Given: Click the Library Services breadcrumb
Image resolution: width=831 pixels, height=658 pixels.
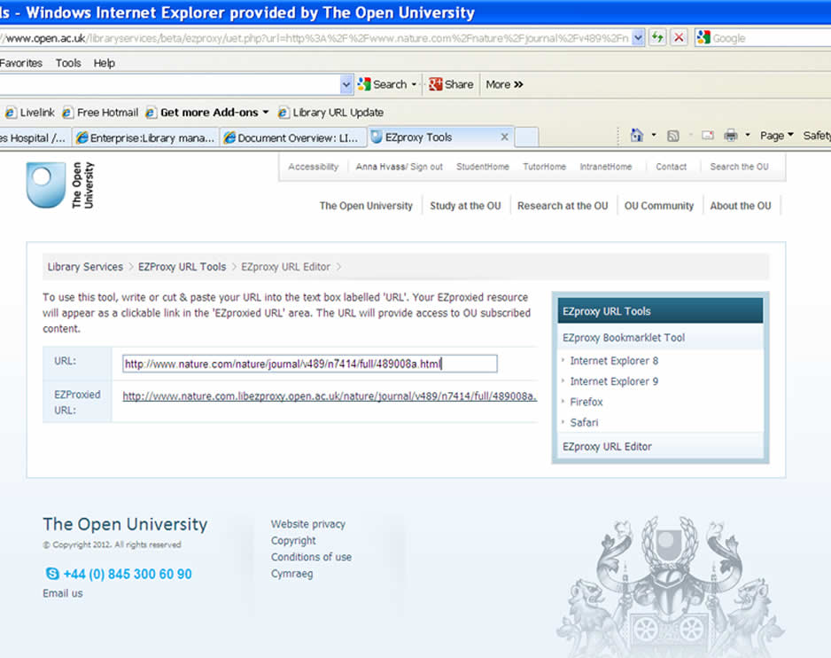Looking at the screenshot, I should (85, 266).
